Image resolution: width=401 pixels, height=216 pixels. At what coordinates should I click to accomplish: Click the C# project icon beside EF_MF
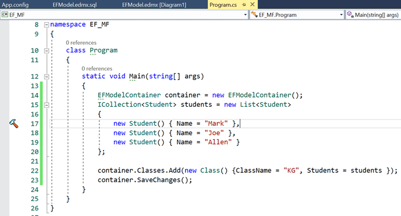click(x=5, y=14)
